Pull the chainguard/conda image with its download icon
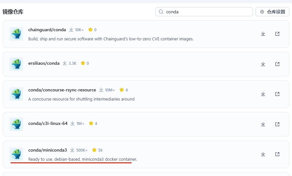 (263, 34)
